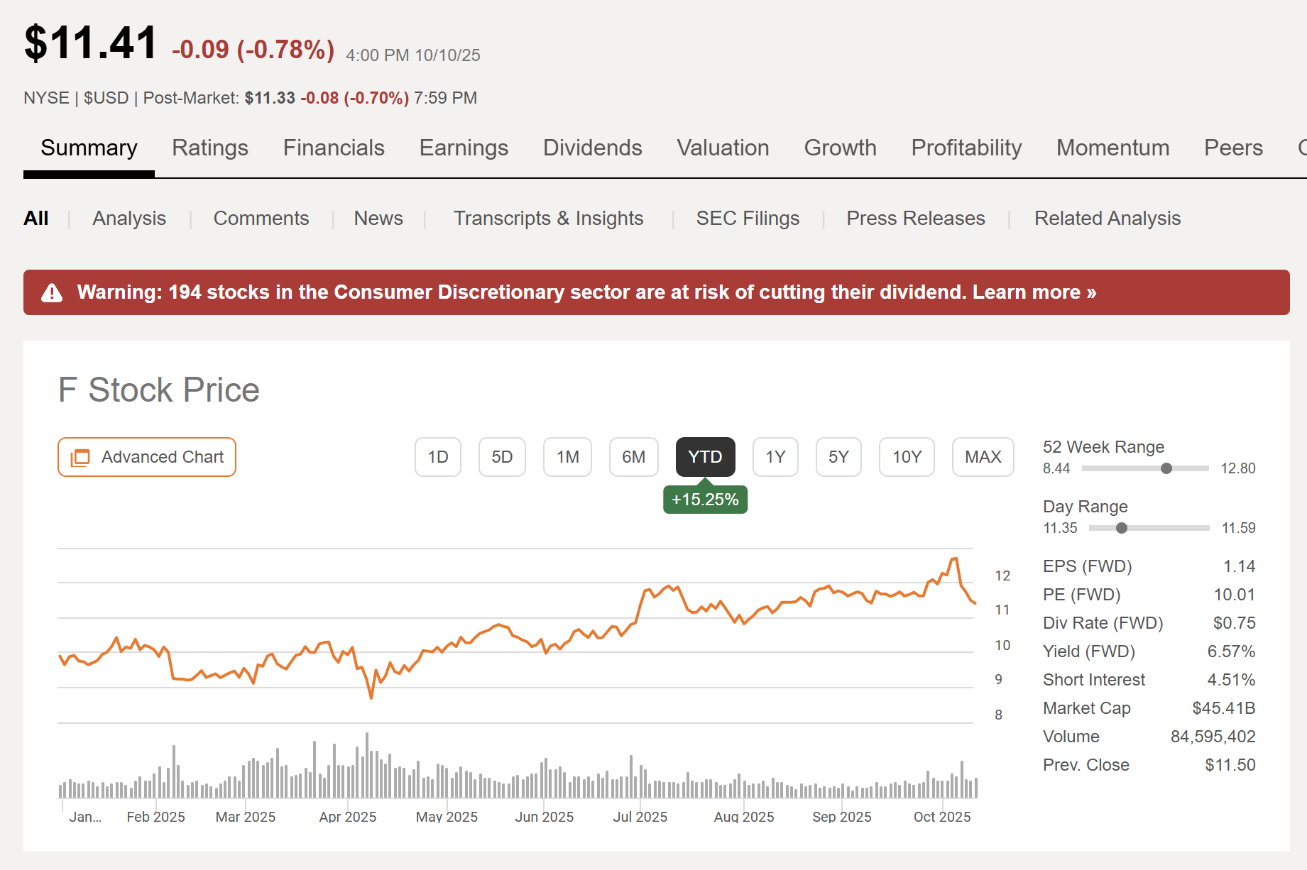Viewport: 1307px width, 870px height.
Task: Filter by News
Action: pyautogui.click(x=378, y=218)
